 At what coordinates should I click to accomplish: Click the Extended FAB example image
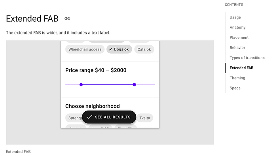coord(110,92)
